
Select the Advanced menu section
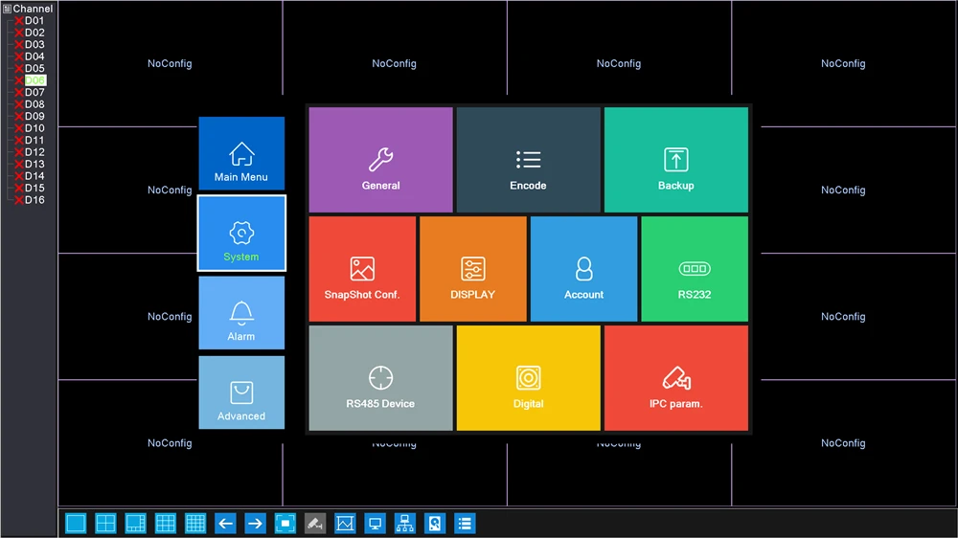pos(241,392)
